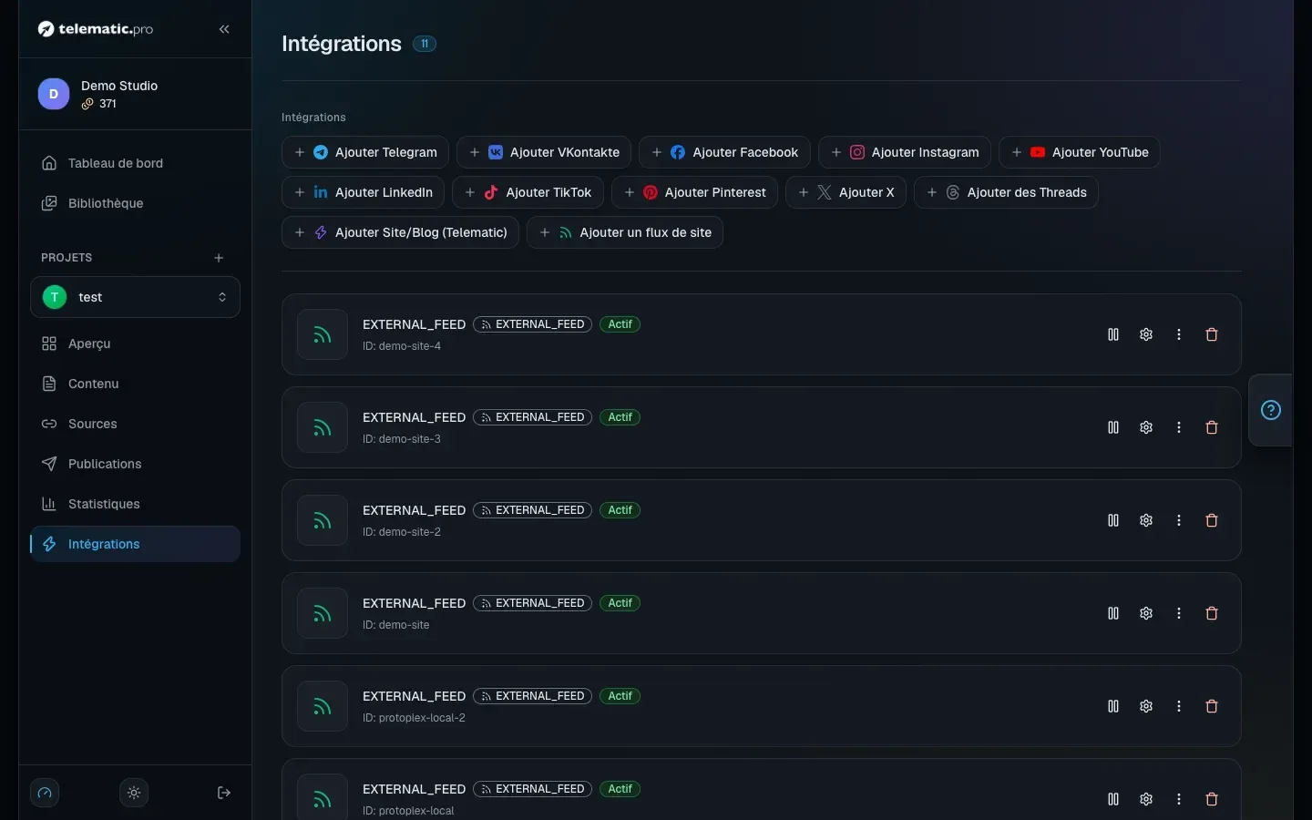Delete the demo-site integration with trash icon
The image size is (1312, 820).
(1212, 613)
